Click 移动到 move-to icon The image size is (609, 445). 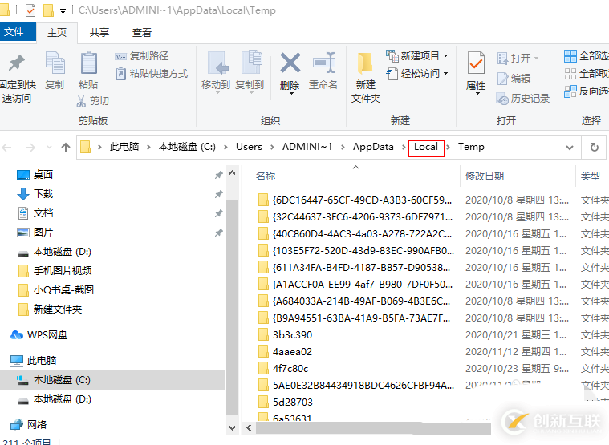click(218, 63)
